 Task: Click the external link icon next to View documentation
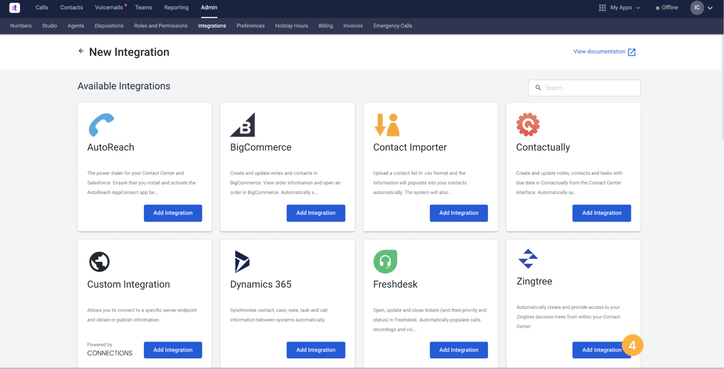tap(632, 52)
